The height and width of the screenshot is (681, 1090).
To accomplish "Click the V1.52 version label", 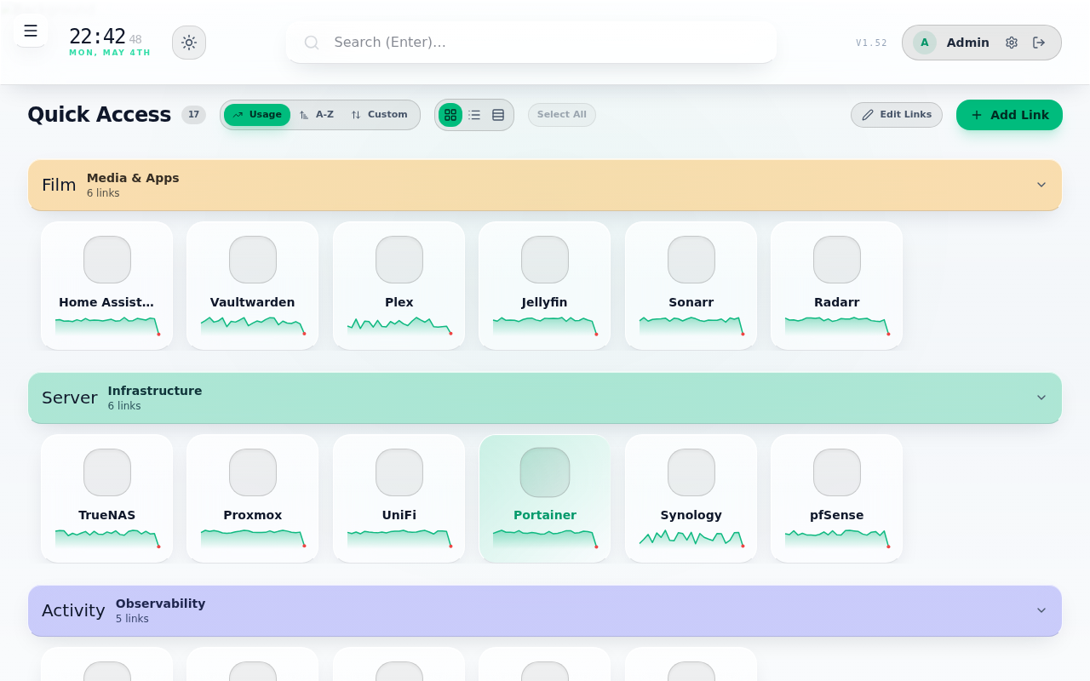I will (871, 43).
